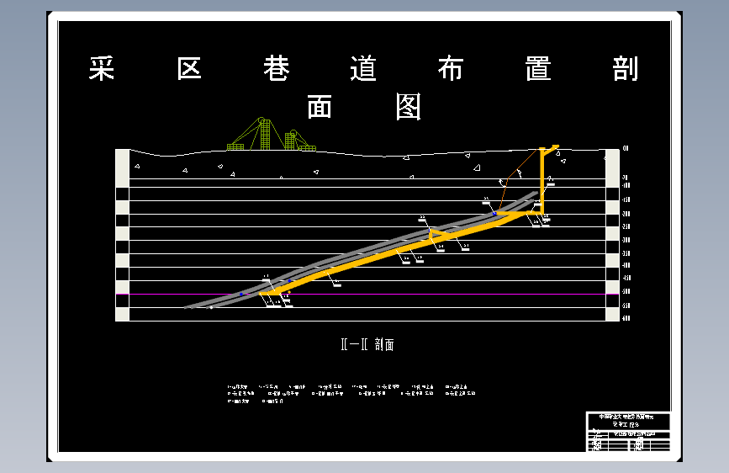Select the green headframe drawing on the surface
The width and height of the screenshot is (729, 473).
tap(271, 134)
